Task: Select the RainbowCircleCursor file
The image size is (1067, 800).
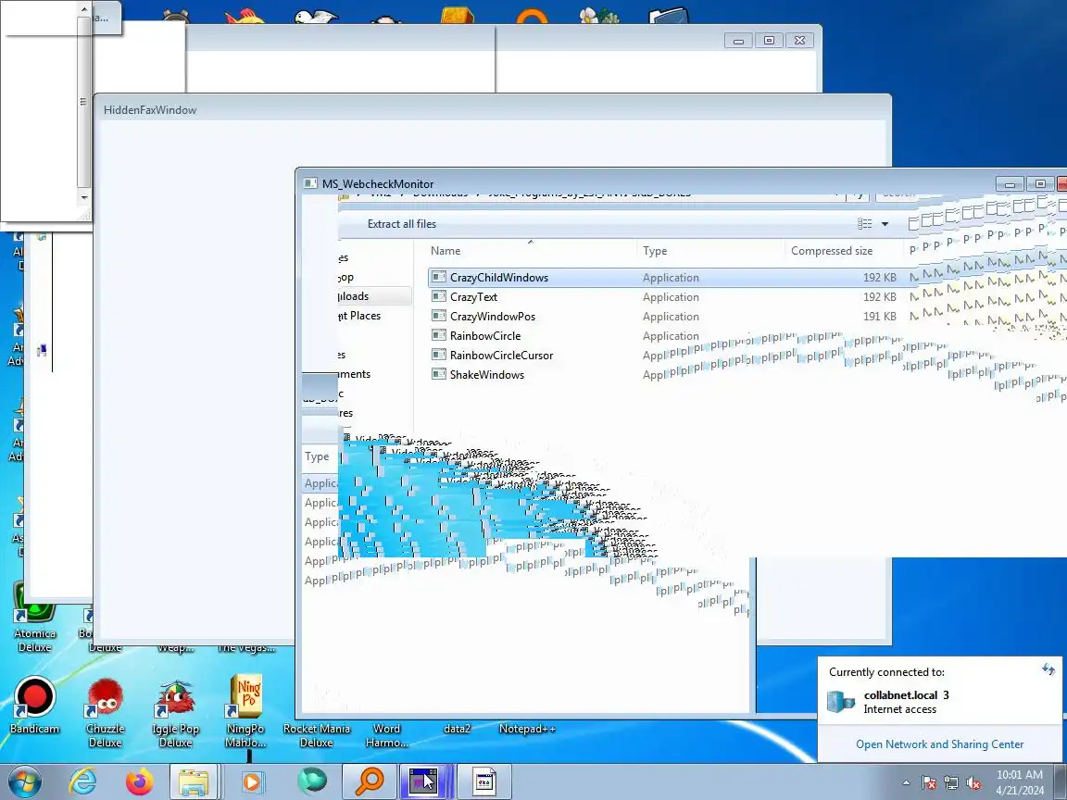Action: coord(501,356)
